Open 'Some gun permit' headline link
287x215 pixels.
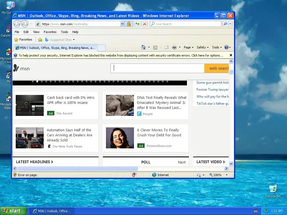(x=212, y=83)
